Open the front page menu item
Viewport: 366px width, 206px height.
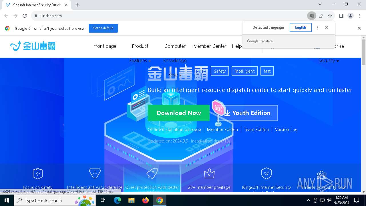105,46
